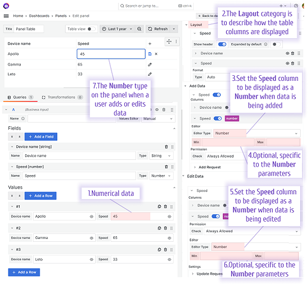308x285 pixels.
Task: Toggle the Add Data Speed table switch
Action: (217, 95)
